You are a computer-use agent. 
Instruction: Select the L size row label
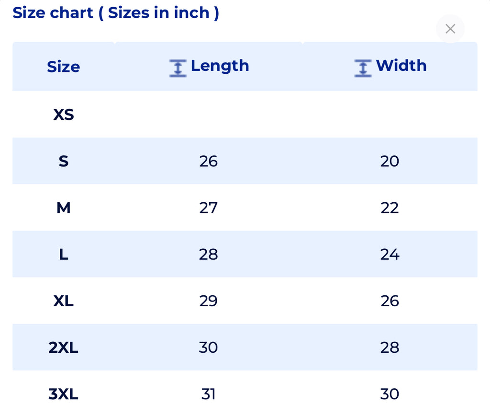click(64, 254)
